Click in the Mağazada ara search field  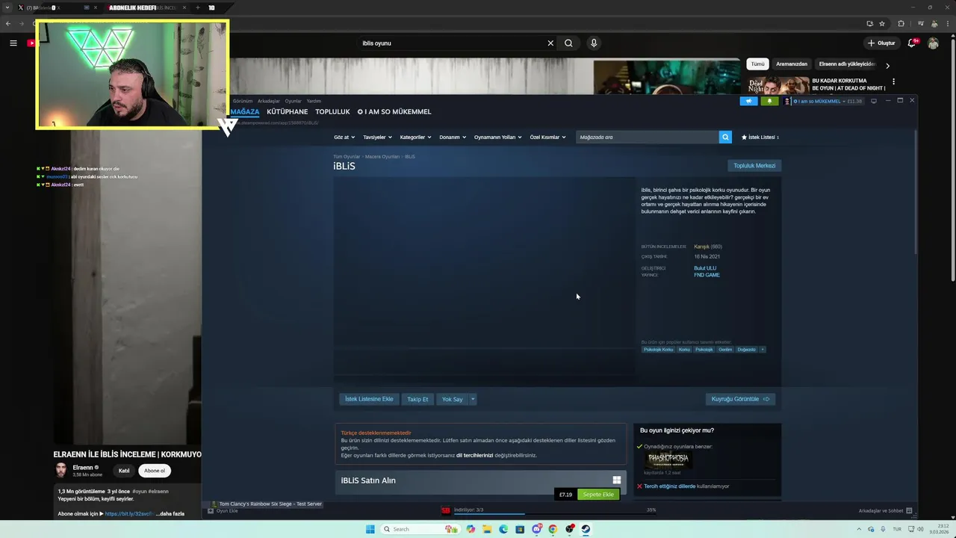point(647,137)
